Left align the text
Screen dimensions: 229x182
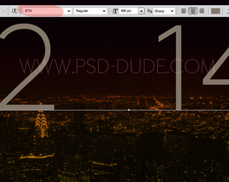184,11
